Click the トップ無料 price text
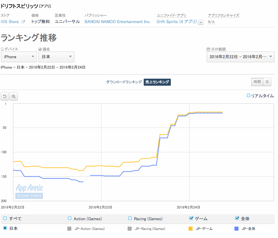The height and width of the screenshot is (238, 278). (41, 22)
